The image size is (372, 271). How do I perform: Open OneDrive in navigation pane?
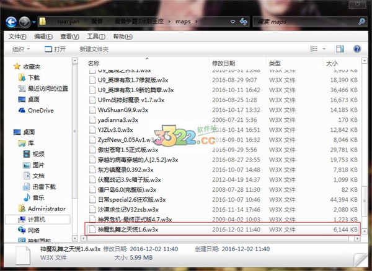[x=36, y=110]
